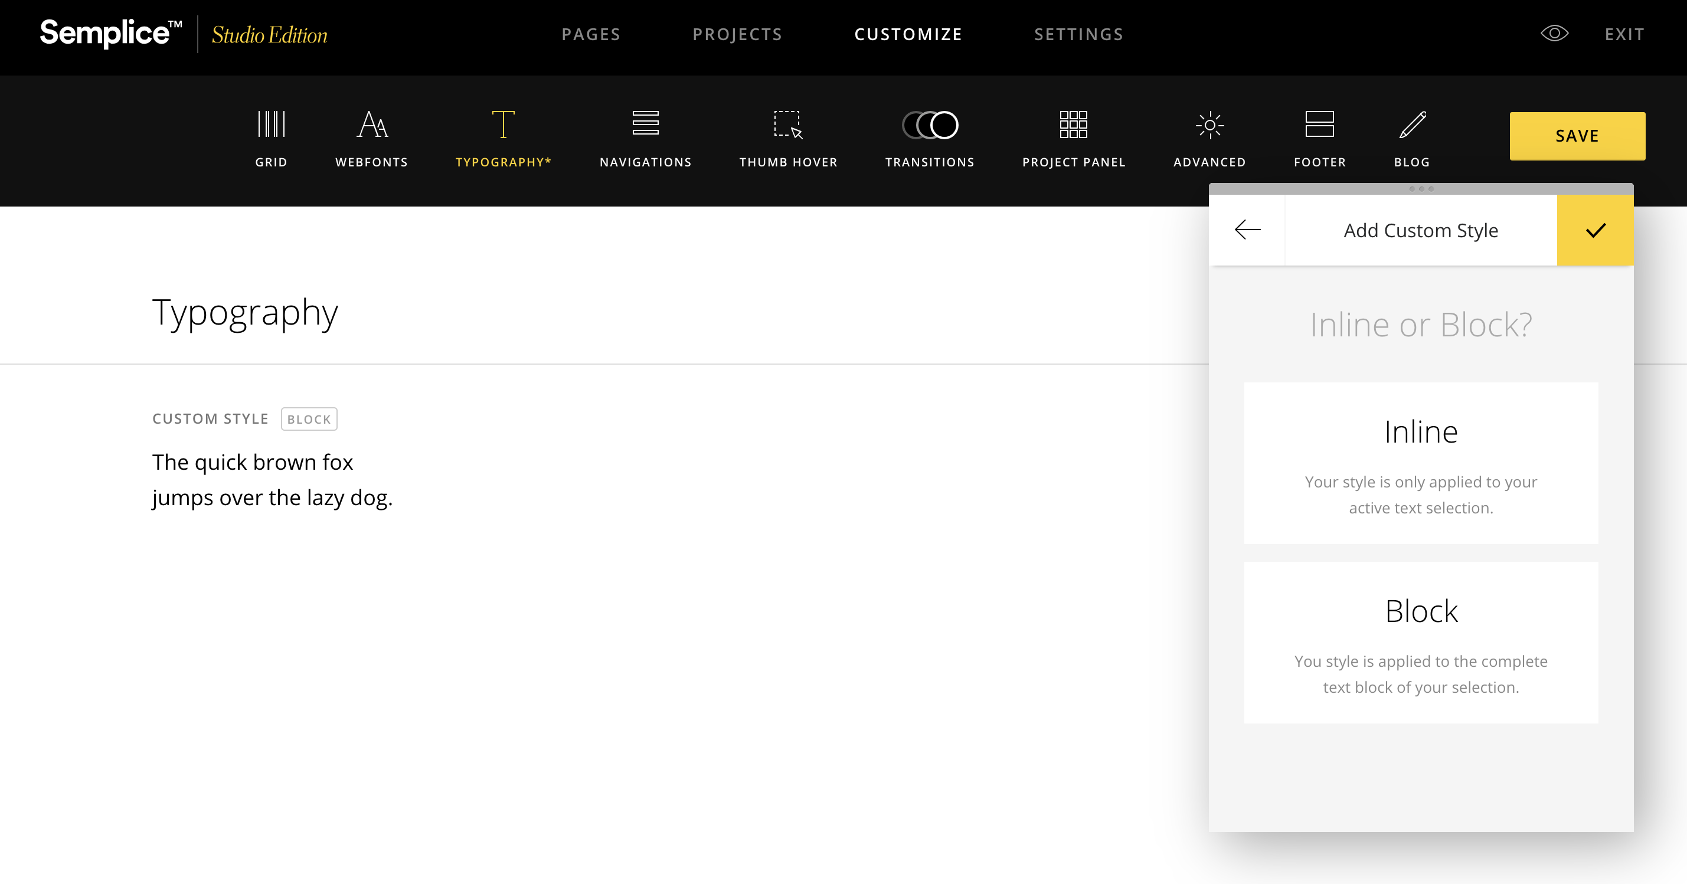Choose the Inline style option

click(x=1420, y=463)
